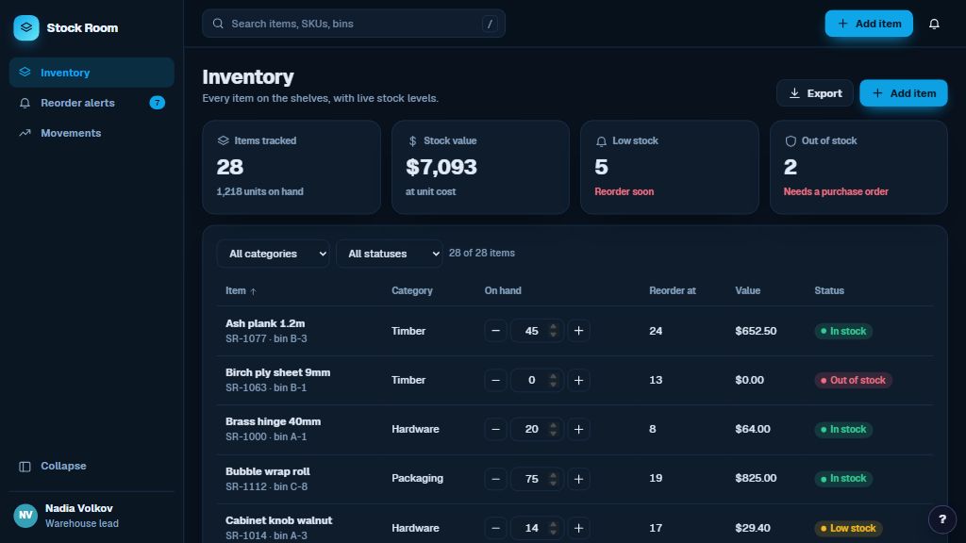Viewport: 966px width, 543px height.
Task: Click the NV user avatar
Action: click(25, 516)
